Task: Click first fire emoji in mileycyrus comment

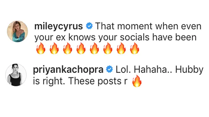Action: (41, 48)
